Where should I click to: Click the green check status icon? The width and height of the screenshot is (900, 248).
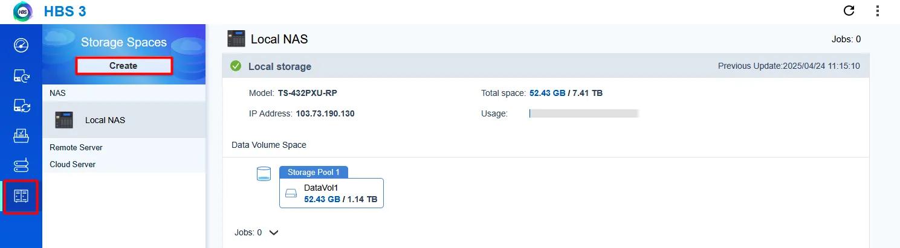[x=236, y=66]
